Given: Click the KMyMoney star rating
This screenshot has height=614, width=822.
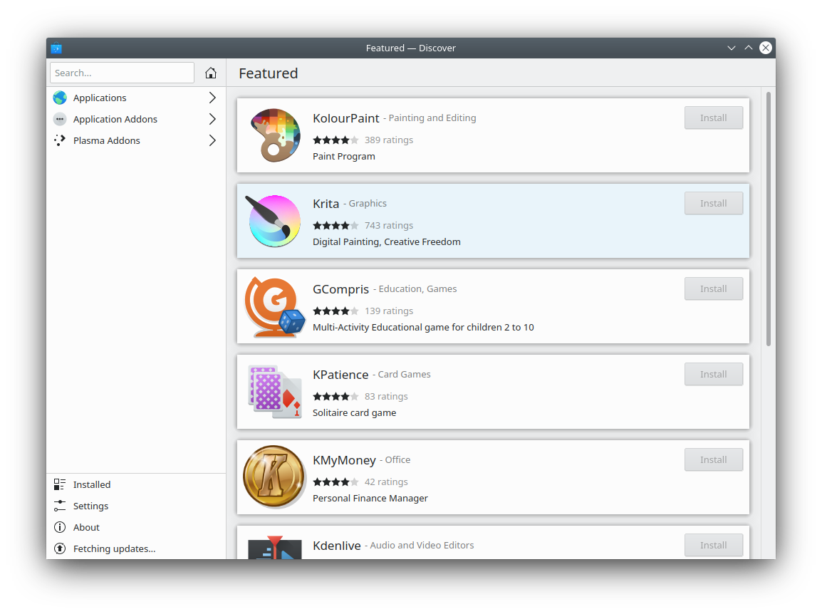Looking at the screenshot, I should (336, 482).
